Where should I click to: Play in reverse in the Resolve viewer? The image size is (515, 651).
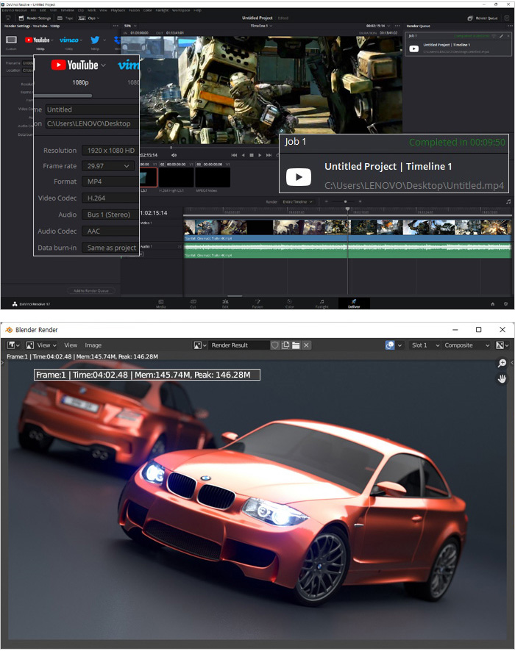point(244,155)
